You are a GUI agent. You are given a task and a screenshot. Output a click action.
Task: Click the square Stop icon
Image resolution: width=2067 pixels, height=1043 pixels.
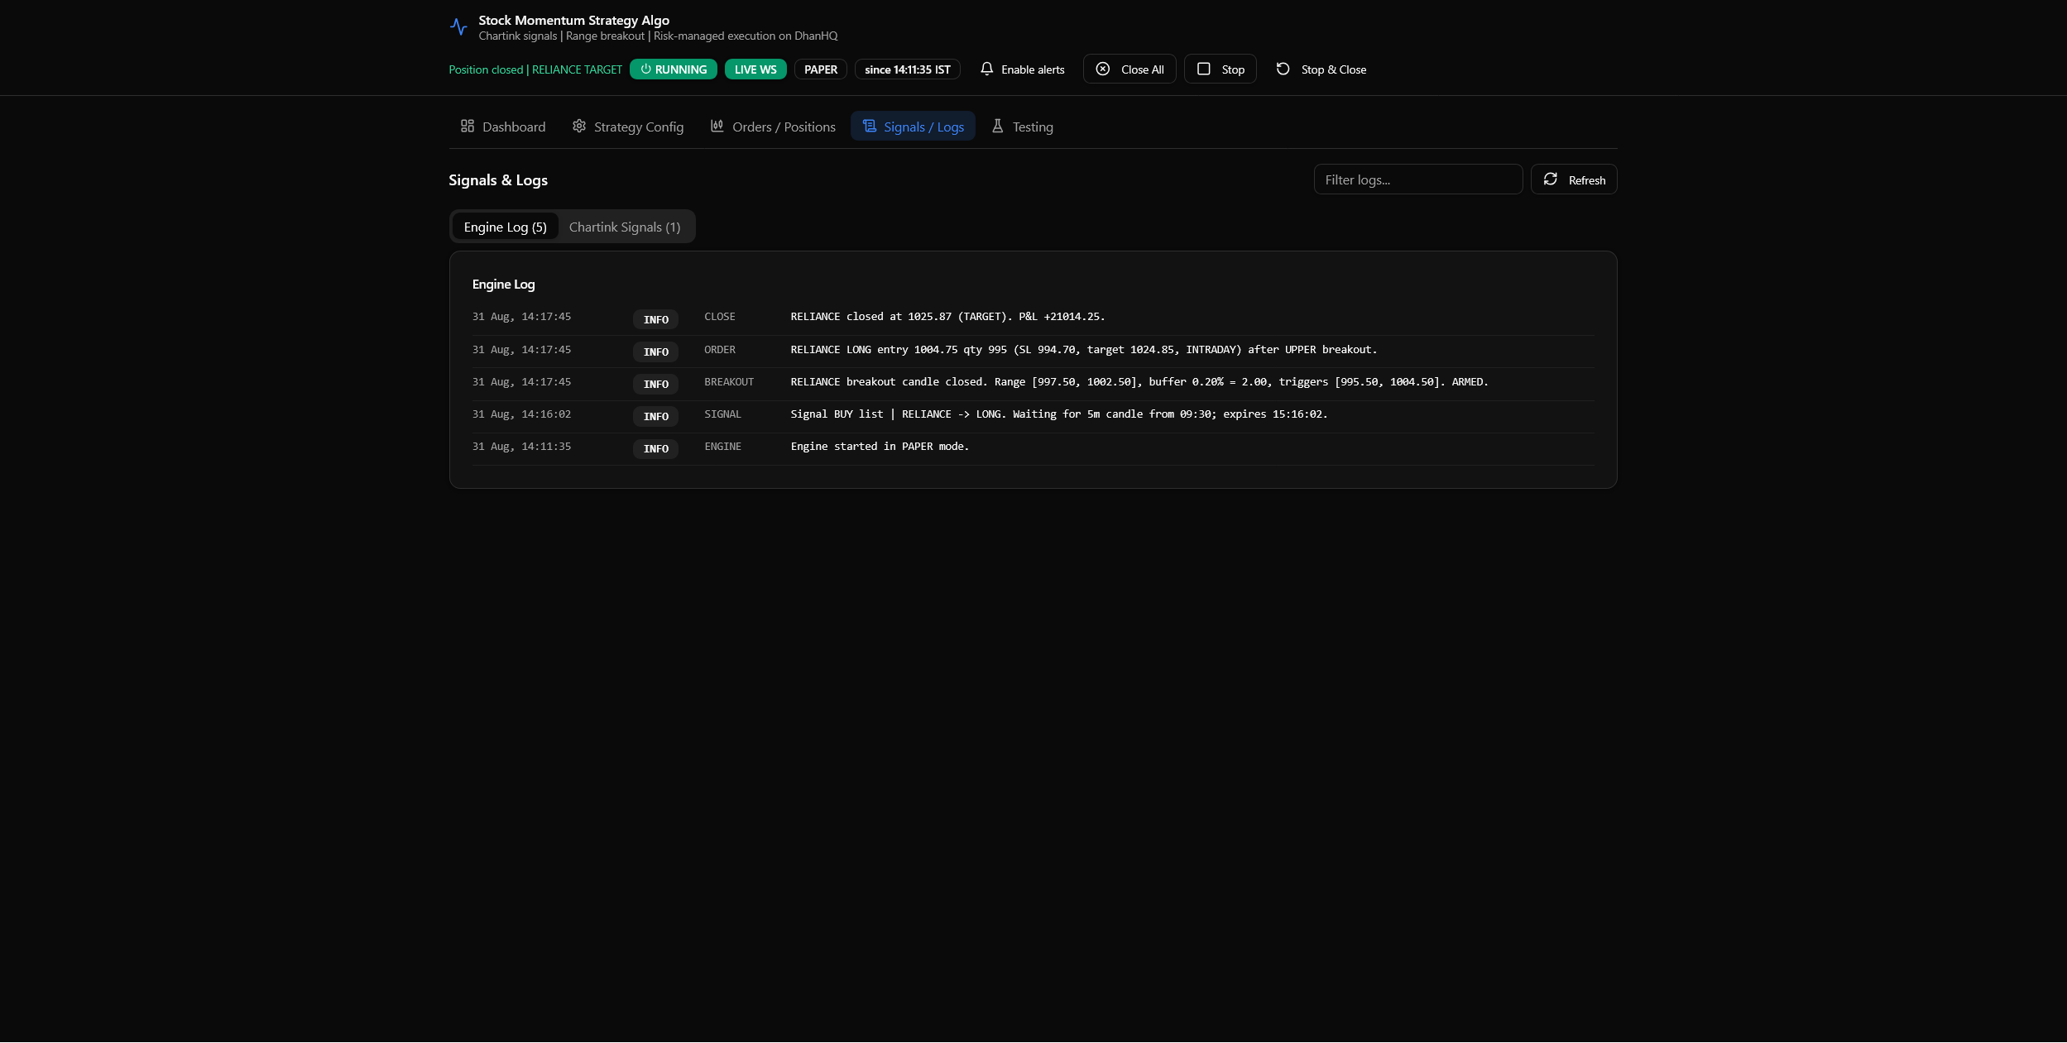[1204, 69]
